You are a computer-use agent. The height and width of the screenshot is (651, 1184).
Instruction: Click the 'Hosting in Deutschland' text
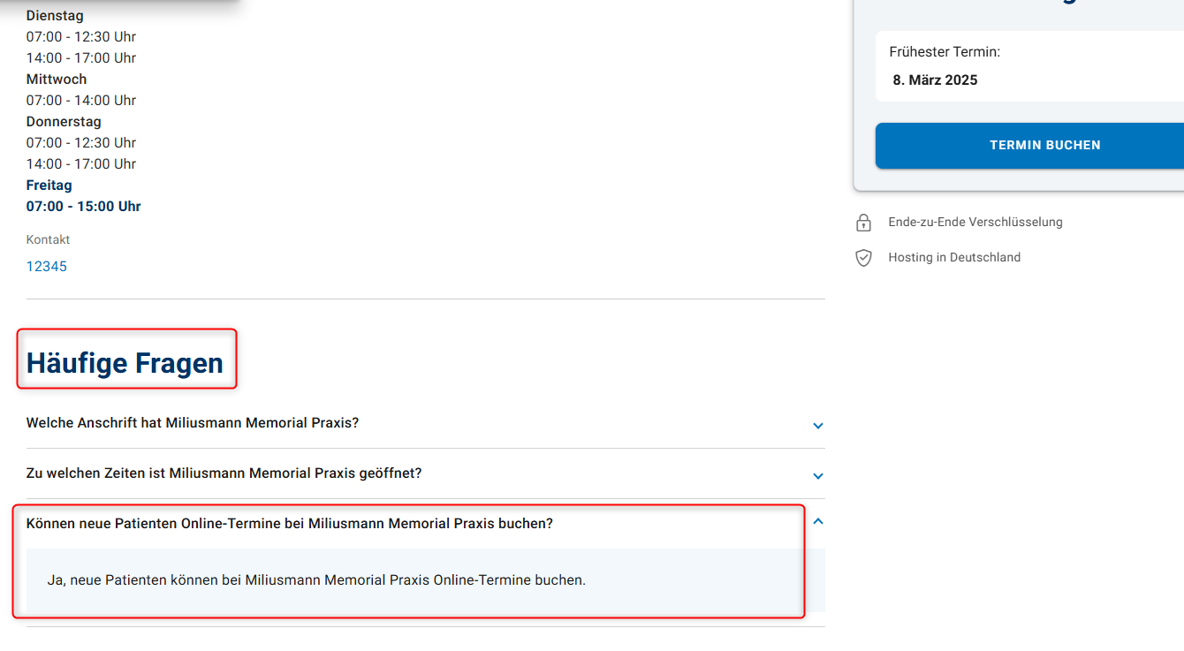coord(954,258)
